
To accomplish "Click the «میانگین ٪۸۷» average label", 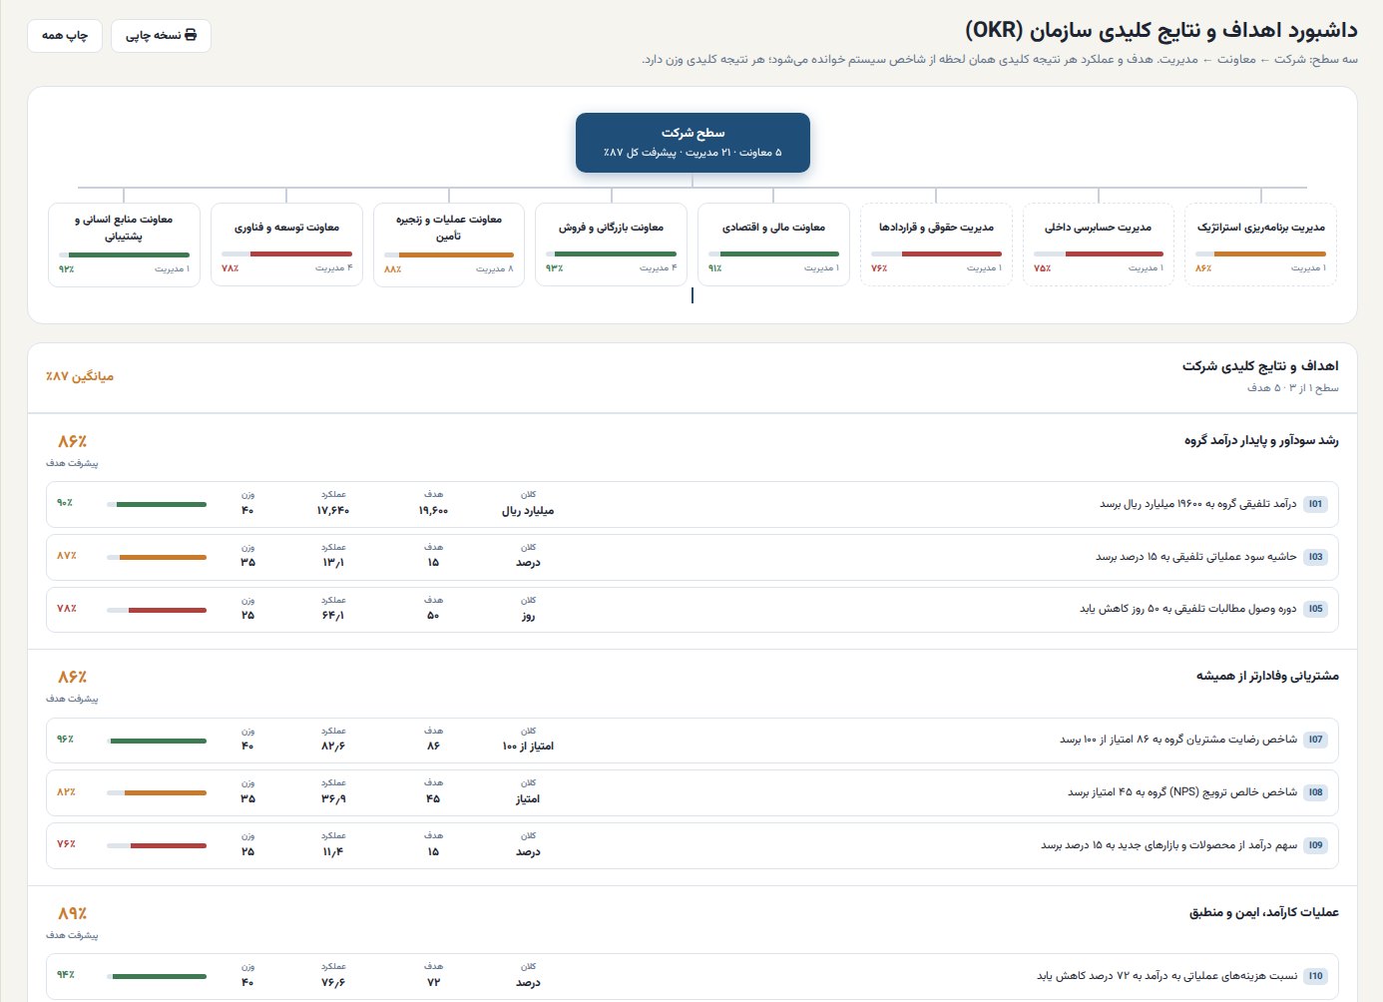I will point(80,376).
